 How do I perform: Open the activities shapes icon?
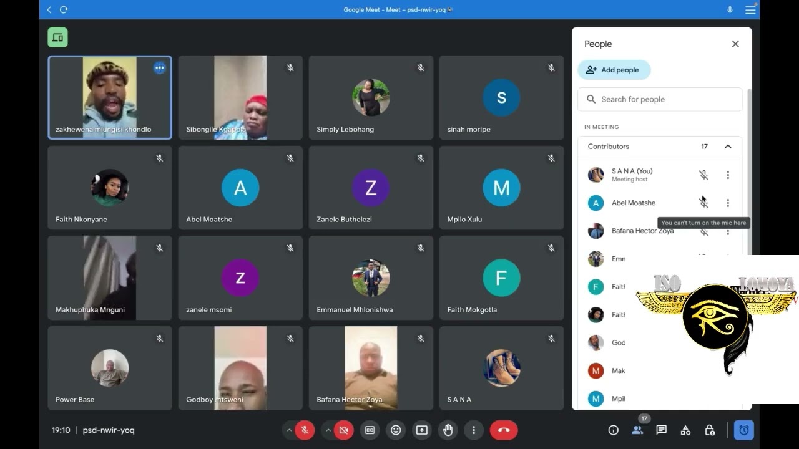pyautogui.click(x=685, y=430)
